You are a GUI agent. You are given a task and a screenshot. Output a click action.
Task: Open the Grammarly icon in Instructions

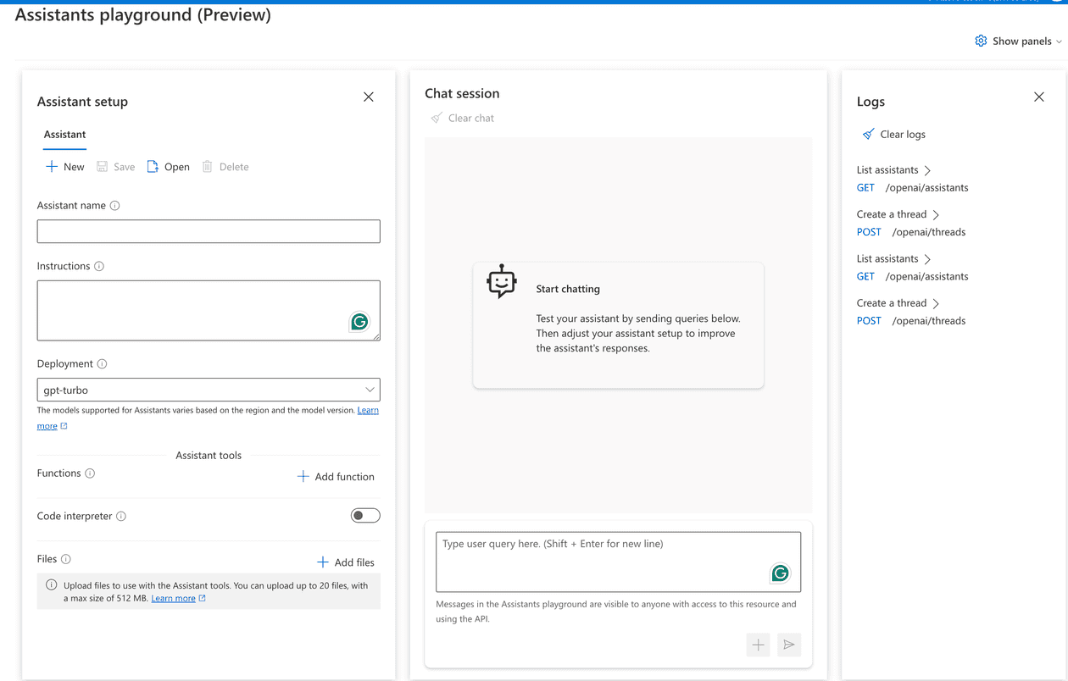tap(359, 322)
